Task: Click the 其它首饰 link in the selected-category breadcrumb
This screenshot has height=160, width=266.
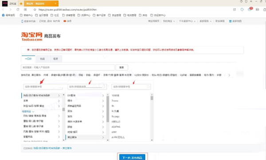Action: click(x=67, y=148)
